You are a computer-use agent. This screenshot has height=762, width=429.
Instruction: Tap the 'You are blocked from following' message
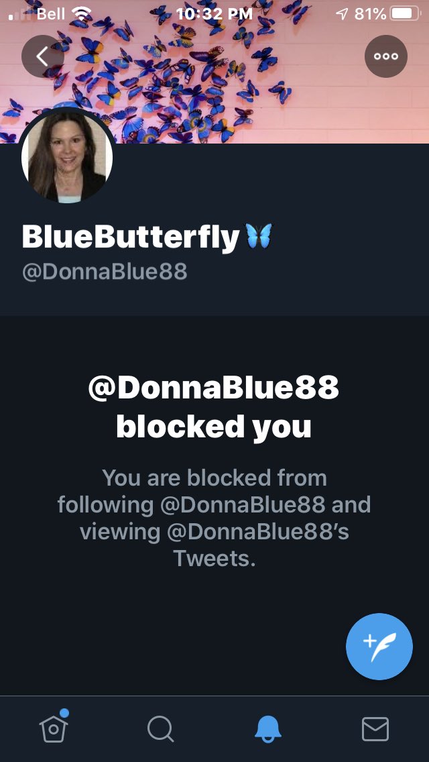pyautogui.click(x=214, y=518)
